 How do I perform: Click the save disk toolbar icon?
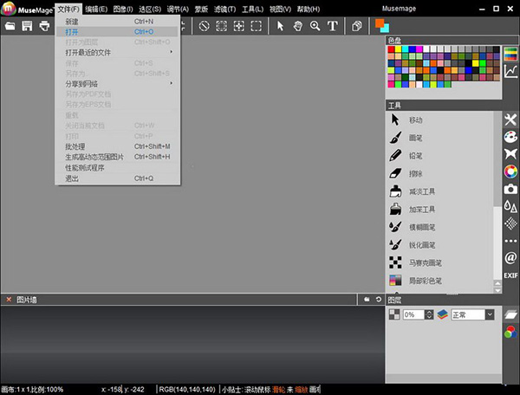[27, 26]
